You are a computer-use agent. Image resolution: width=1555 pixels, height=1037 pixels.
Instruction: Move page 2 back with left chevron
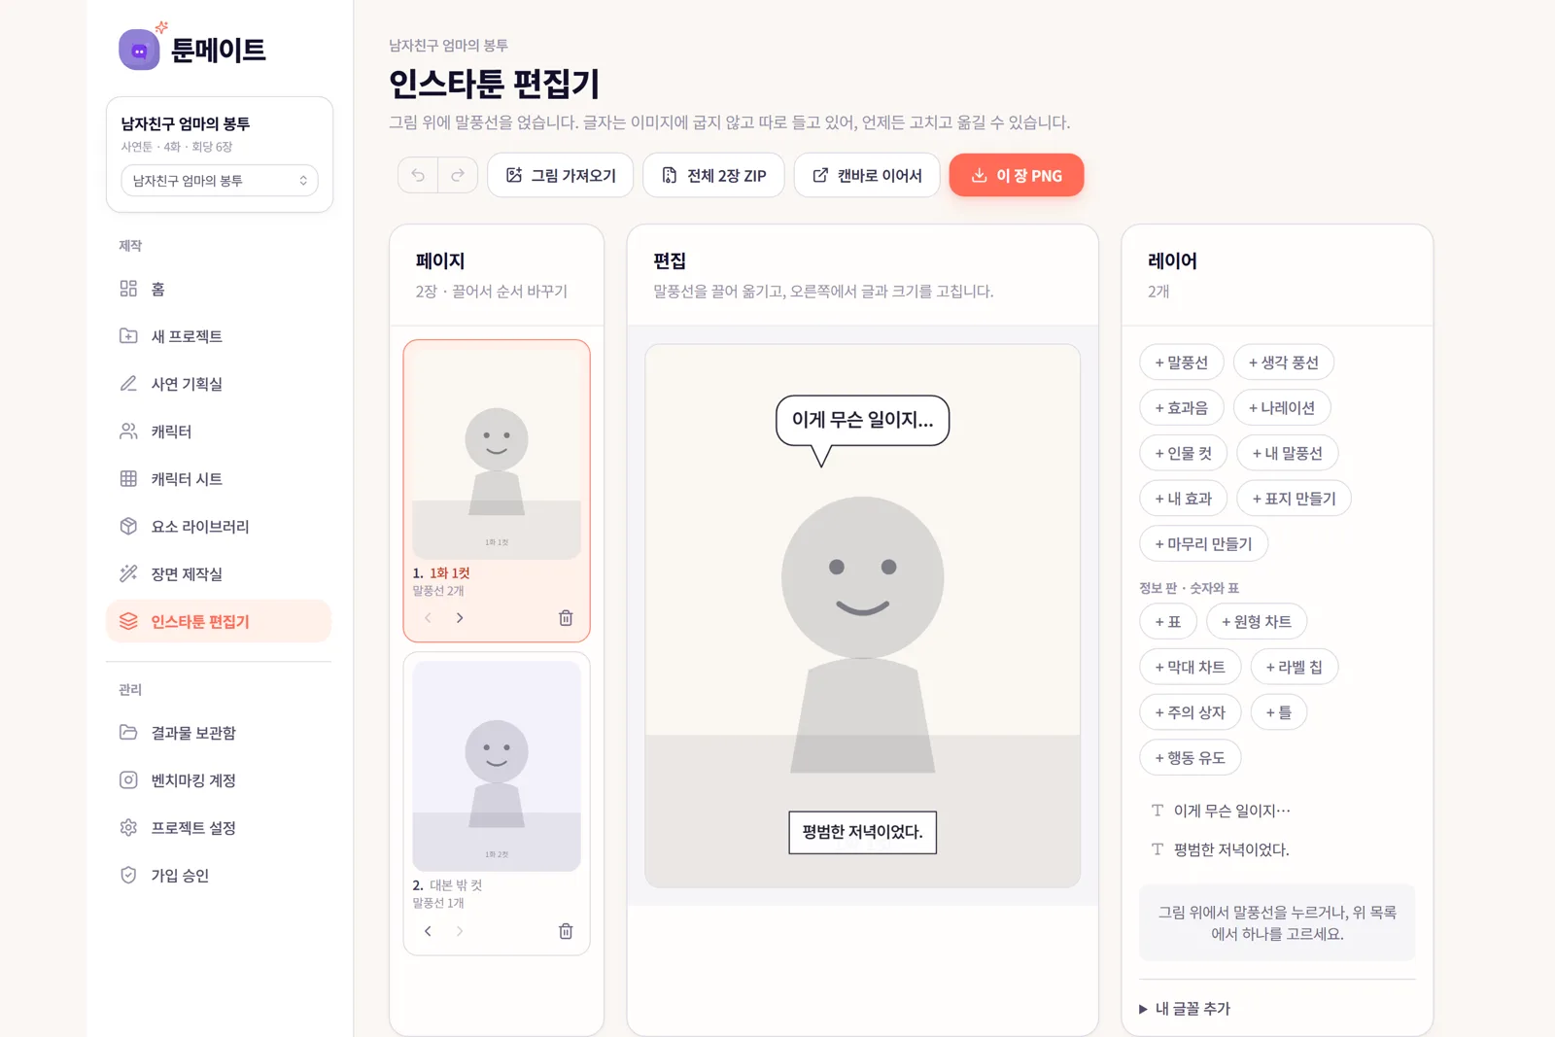428,931
